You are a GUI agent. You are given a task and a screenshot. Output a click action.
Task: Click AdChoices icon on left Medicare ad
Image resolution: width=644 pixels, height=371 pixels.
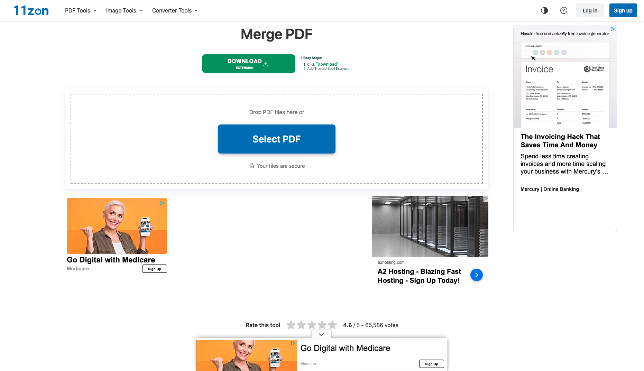pyautogui.click(x=162, y=203)
